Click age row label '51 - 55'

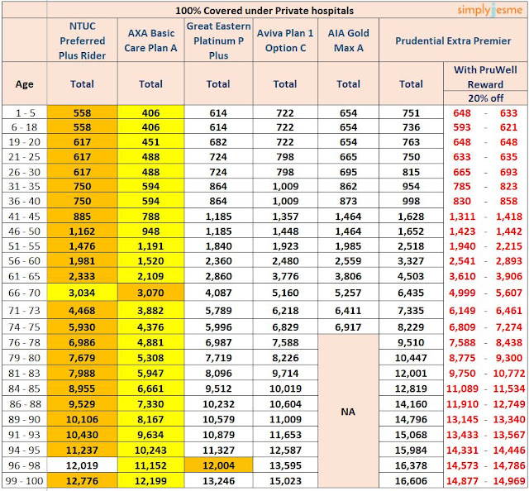point(24,246)
